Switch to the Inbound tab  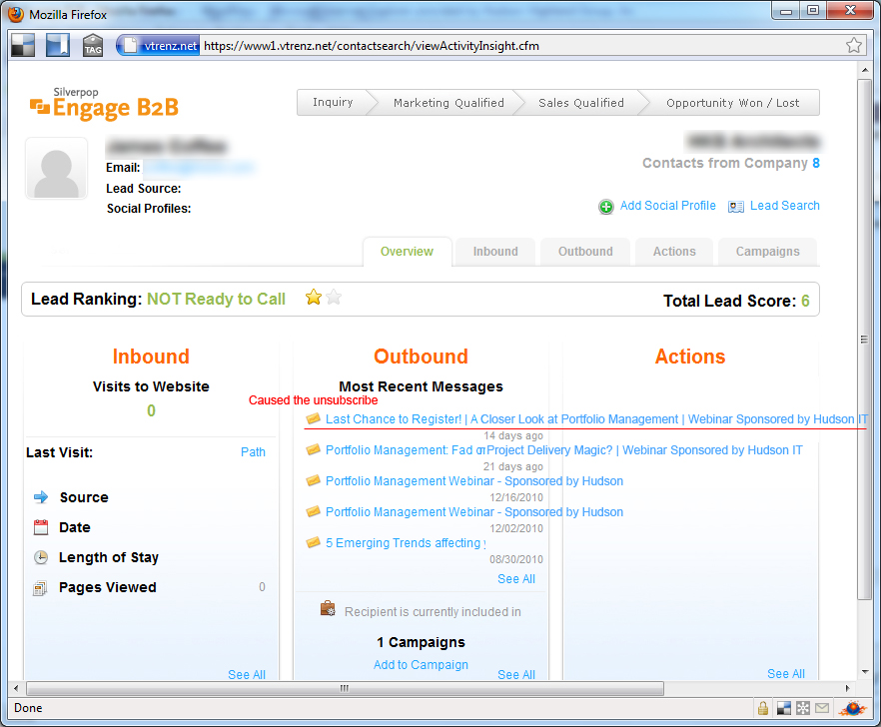pos(495,251)
